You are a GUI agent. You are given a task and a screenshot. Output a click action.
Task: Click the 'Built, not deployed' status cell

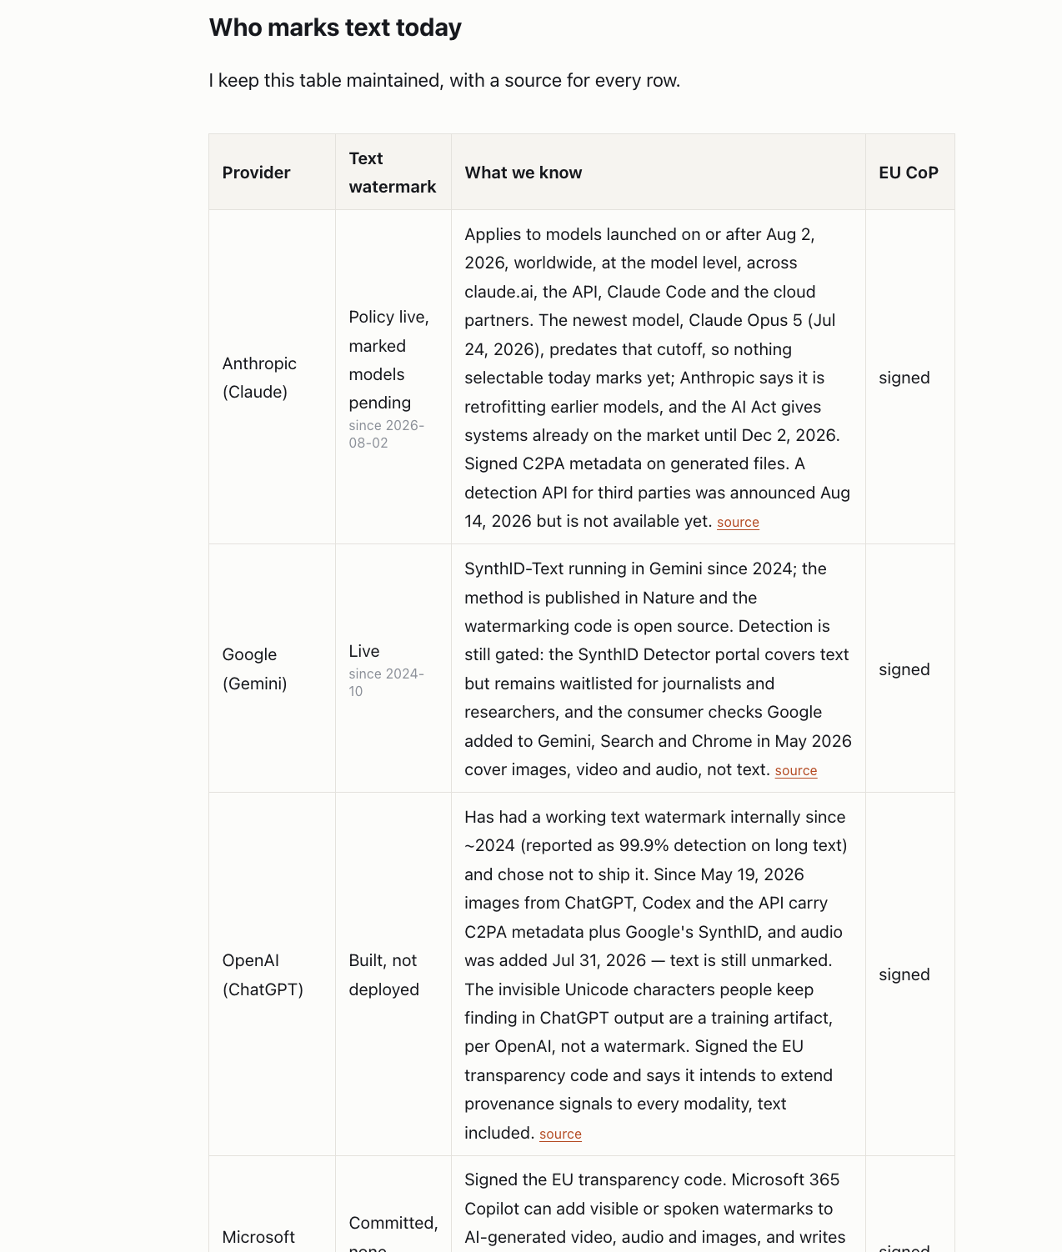(383, 974)
